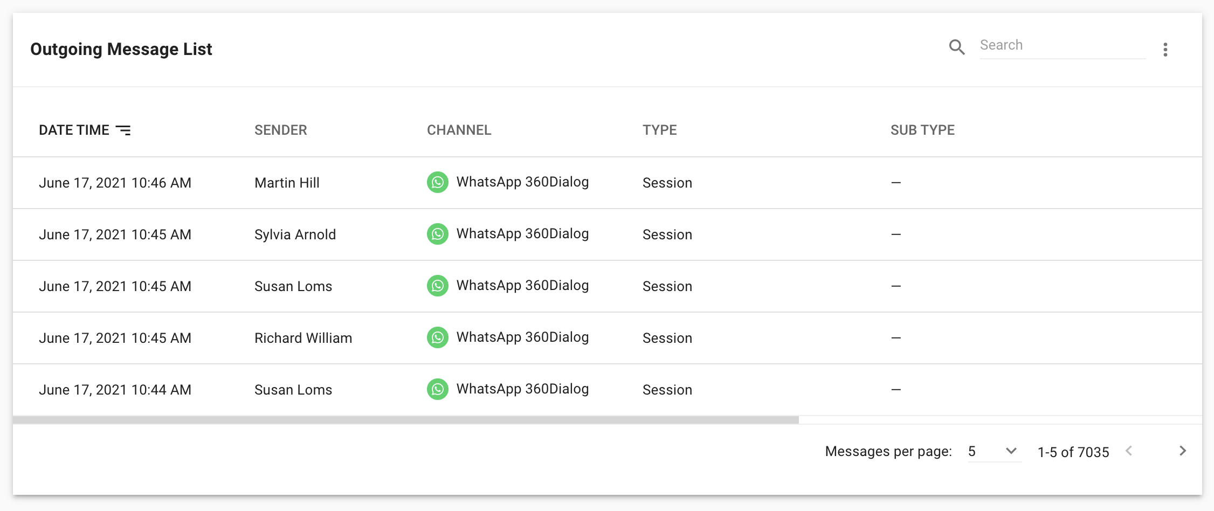The height and width of the screenshot is (511, 1214).
Task: Click WhatsApp icon in Martin Hill row
Action: point(438,182)
